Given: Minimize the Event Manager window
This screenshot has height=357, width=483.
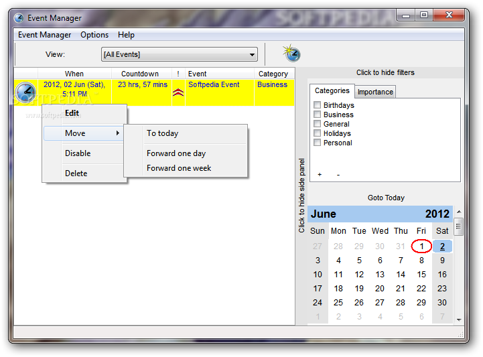Looking at the screenshot, I should 406,15.
